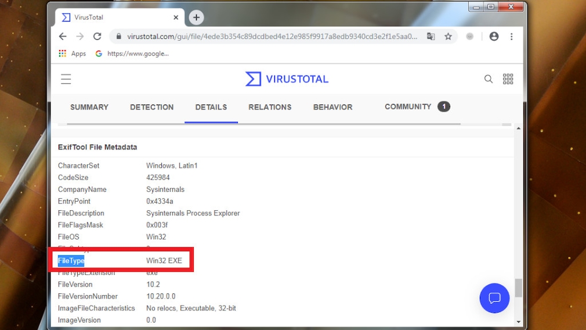Switch to the SUMMARY tab
The width and height of the screenshot is (586, 330).
(89, 107)
